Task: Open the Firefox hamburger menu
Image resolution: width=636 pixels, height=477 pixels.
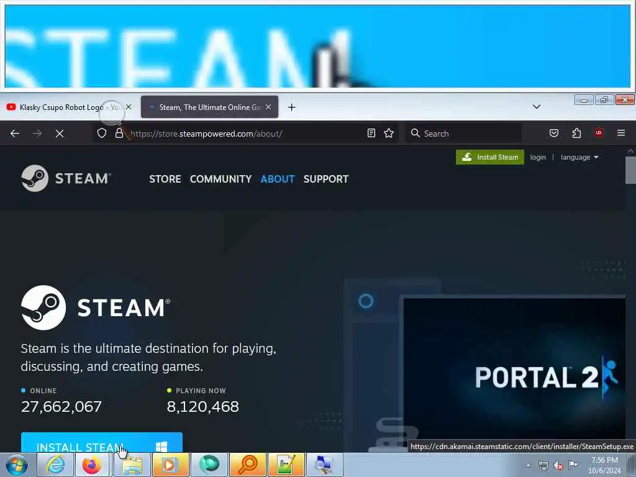Action: 621,133
